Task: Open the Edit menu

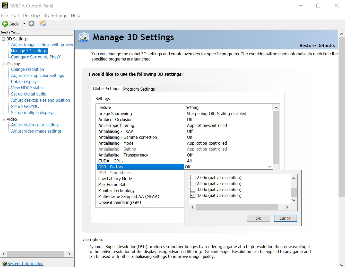Action: tap(15, 15)
